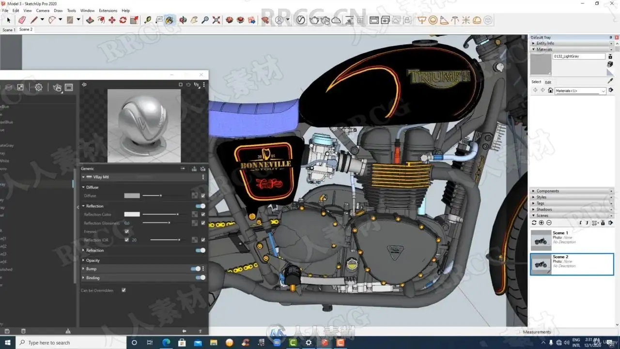This screenshot has width=620, height=349.
Task: Uncheck the Can be Overridden checkbox
Action: tap(124, 290)
